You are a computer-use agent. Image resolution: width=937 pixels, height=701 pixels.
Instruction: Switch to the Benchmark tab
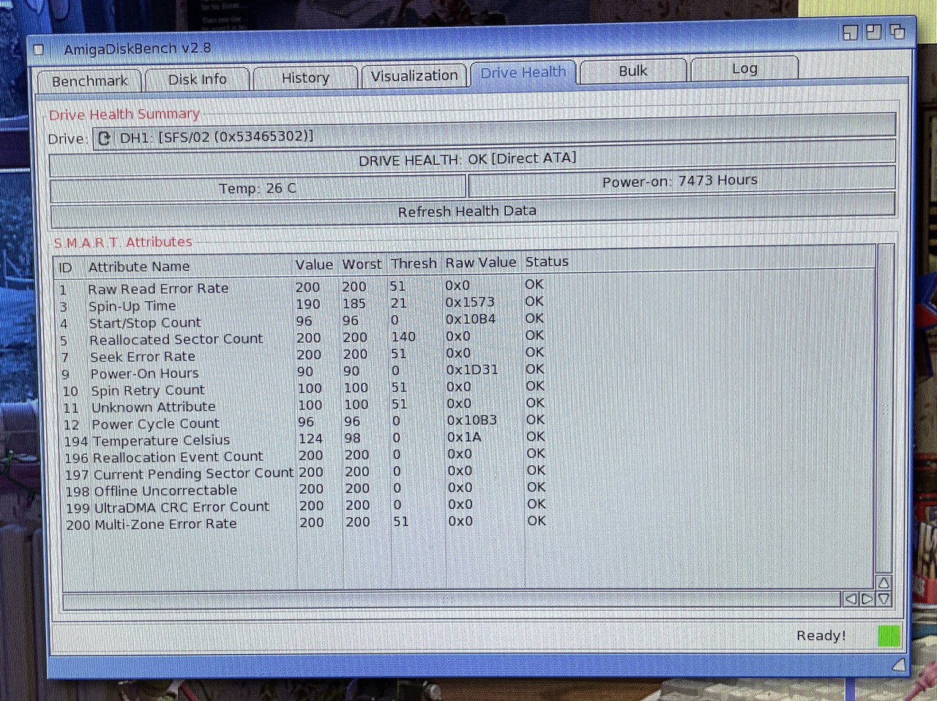[89, 81]
